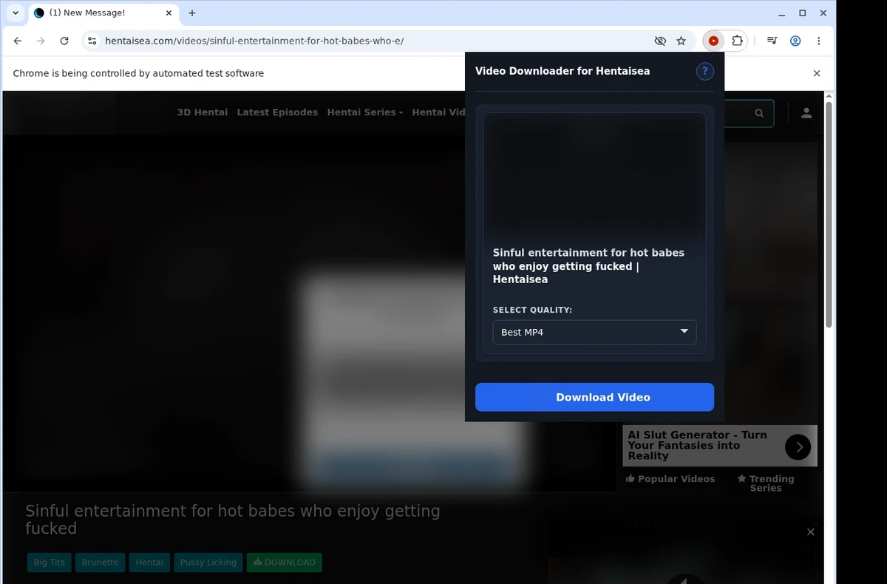This screenshot has width=887, height=584.
Task: Click the third-party cookies eye icon
Action: tap(660, 41)
